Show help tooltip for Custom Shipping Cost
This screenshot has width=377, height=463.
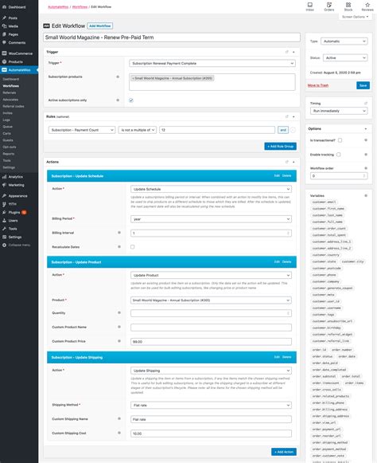119,433
